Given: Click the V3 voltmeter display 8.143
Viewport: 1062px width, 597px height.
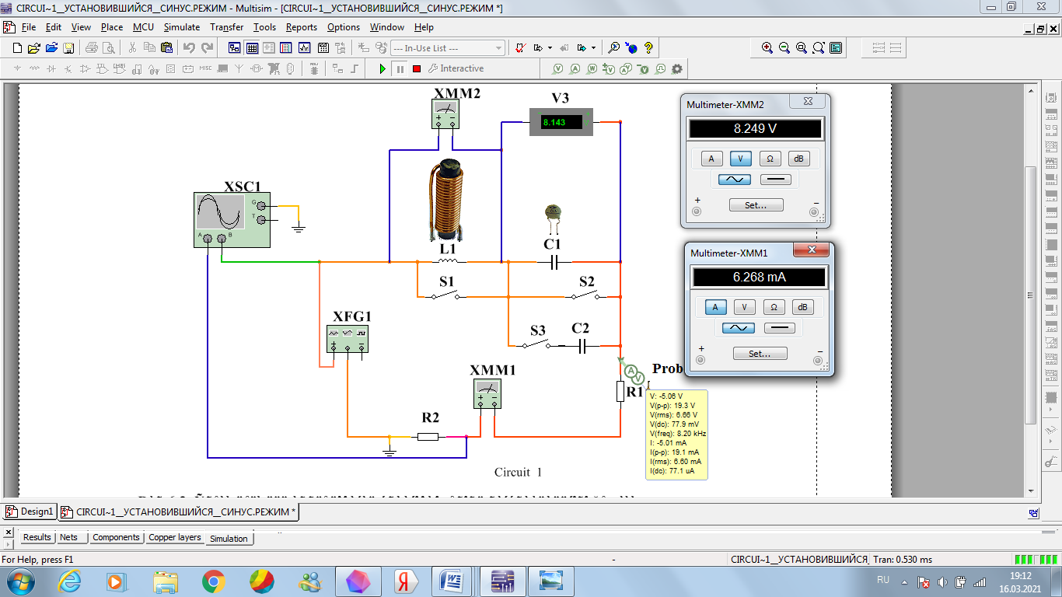Looking at the screenshot, I should [561, 122].
